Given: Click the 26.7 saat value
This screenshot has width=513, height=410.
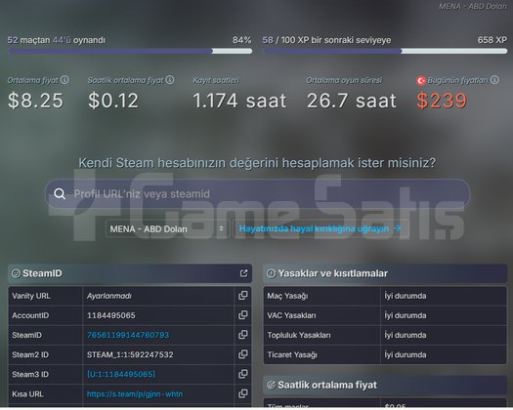Looking at the screenshot, I should [x=352, y=101].
